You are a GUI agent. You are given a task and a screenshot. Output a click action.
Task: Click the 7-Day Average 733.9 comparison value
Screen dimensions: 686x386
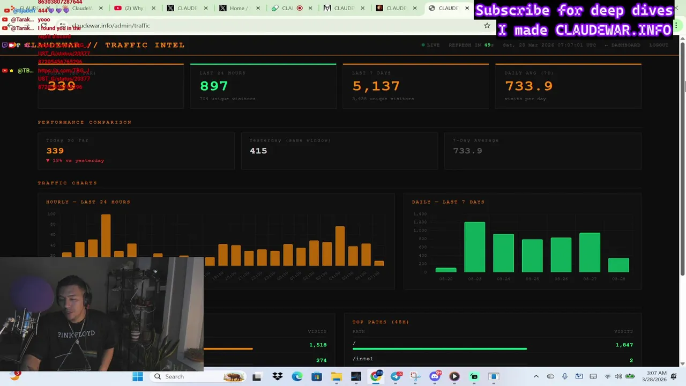pyautogui.click(x=467, y=151)
